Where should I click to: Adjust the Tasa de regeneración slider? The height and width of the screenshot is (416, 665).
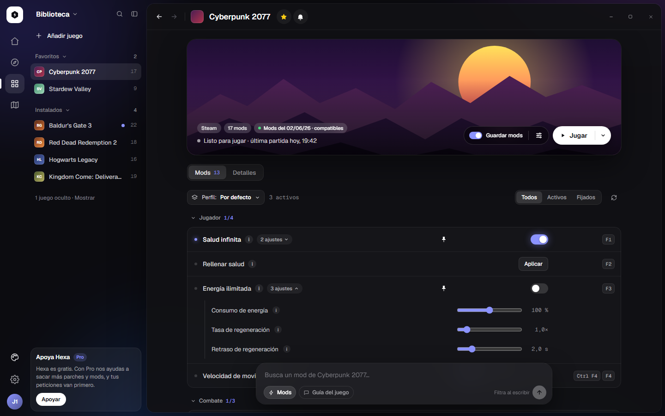490,330
